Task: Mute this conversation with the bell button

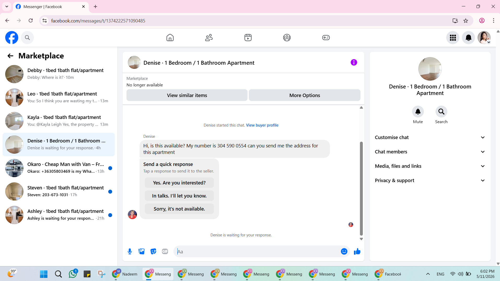Action: pyautogui.click(x=418, y=112)
